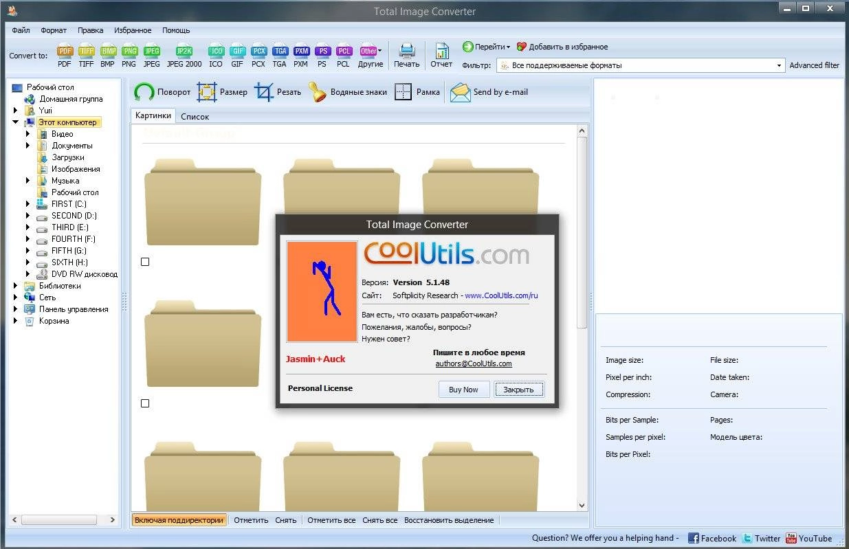Tick checkbox under second-row folder thumbnail

tap(145, 403)
